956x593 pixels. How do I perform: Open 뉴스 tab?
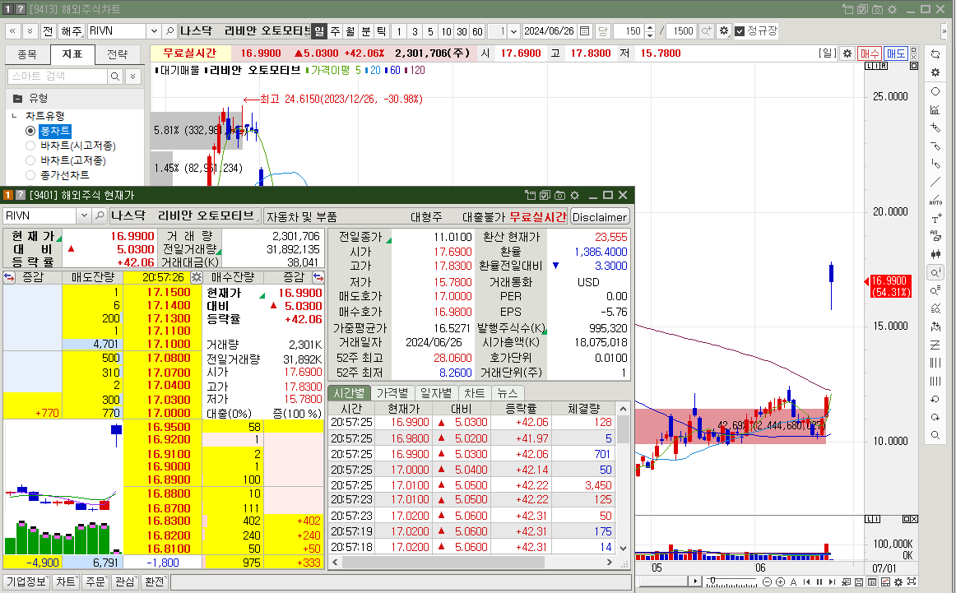tap(507, 393)
